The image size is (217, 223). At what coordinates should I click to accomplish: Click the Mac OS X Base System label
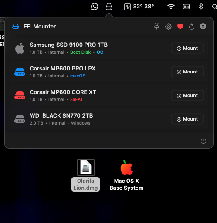click(126, 185)
